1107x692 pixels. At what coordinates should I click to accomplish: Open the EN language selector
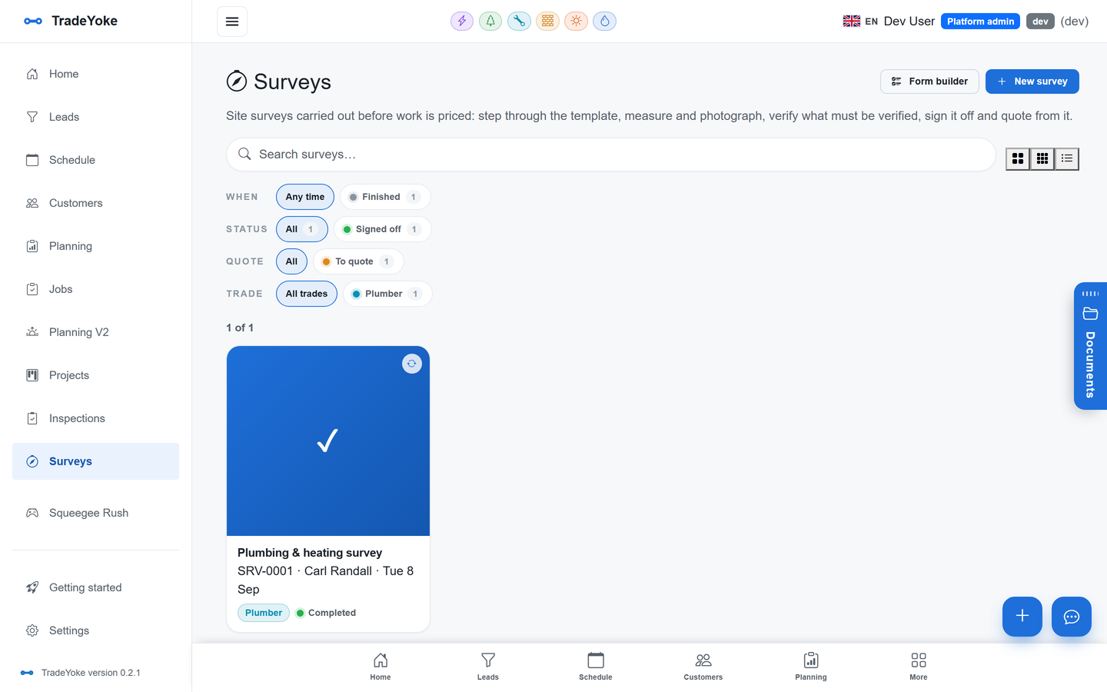click(860, 22)
